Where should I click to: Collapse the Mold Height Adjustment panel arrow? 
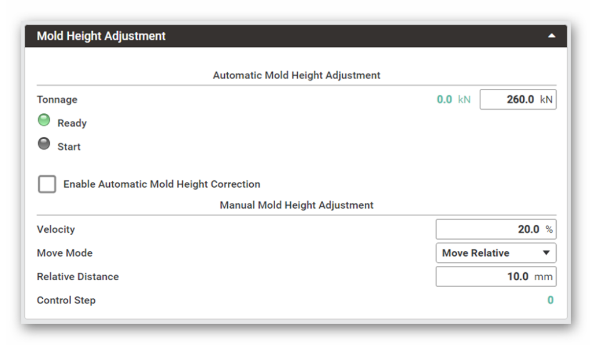tap(552, 36)
